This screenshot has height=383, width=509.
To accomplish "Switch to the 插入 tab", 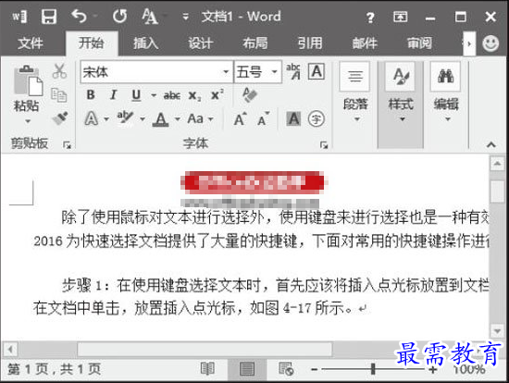I will [x=145, y=43].
